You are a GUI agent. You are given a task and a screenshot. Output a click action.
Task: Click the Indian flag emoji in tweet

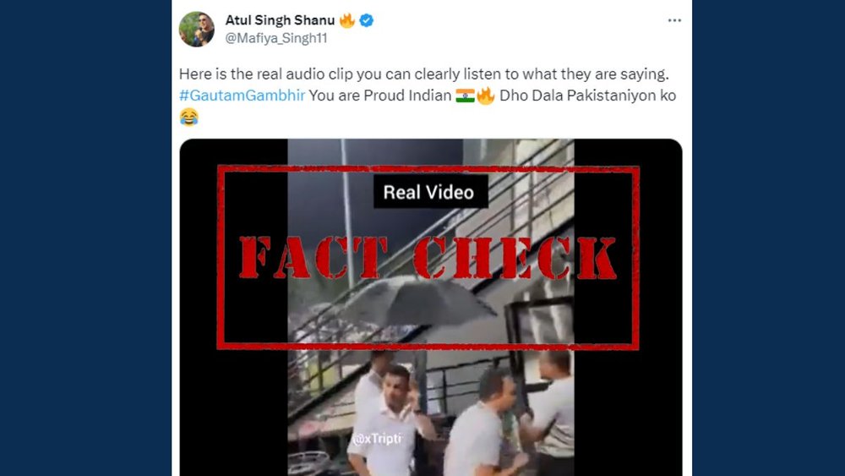465,96
